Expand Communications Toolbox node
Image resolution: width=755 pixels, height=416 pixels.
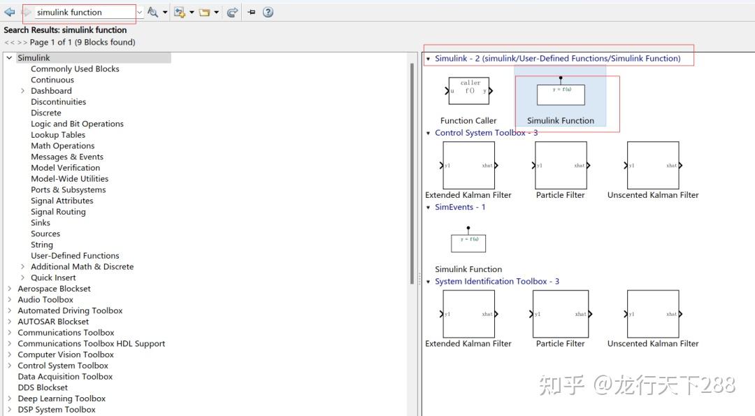pyautogui.click(x=9, y=333)
